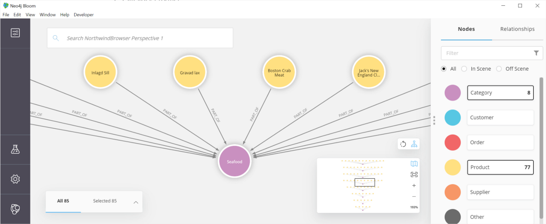Screen dimensions: 546x224
Task: Click the gray Other color swatch
Action: coord(453,217)
